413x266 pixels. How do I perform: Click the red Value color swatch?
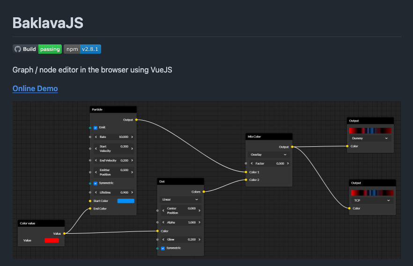(52, 240)
